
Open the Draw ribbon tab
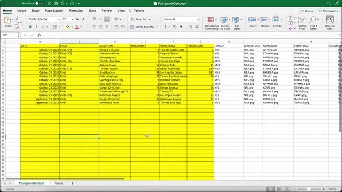(x=35, y=11)
